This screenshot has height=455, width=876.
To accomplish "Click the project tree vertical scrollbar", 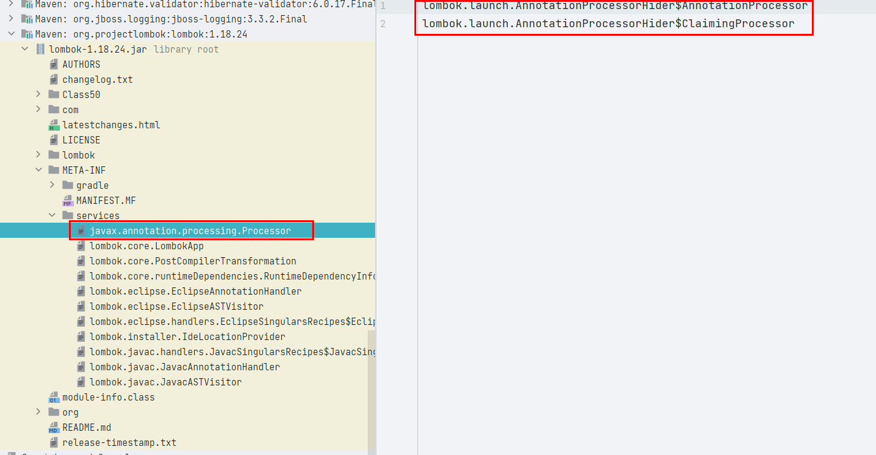I will 371,392.
